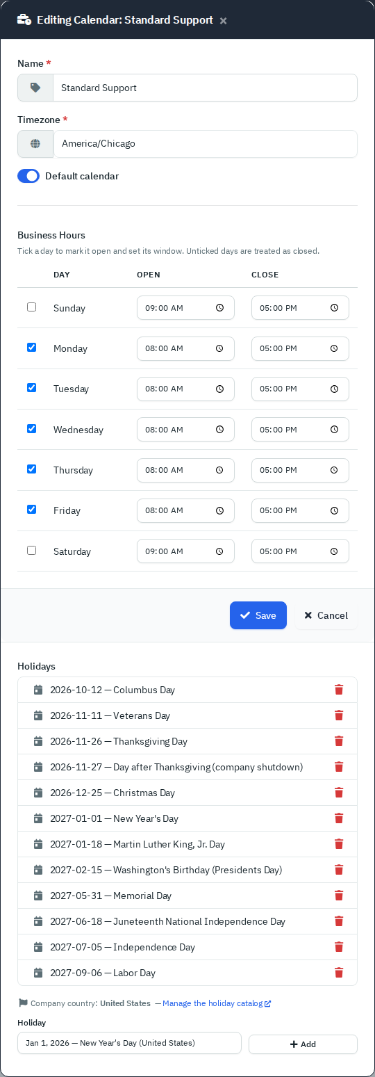The width and height of the screenshot is (375, 1077).
Task: Select the '2027-07-05 — Independence Day' row text
Action: click(123, 947)
